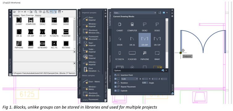
Task: Click the Load icon in DesignCenter toolbar
Action: tap(15, 12)
